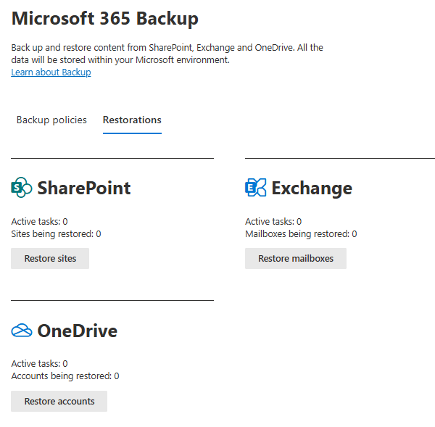435x427 pixels.
Task: Click the OneDrive section heading
Action: (x=77, y=331)
